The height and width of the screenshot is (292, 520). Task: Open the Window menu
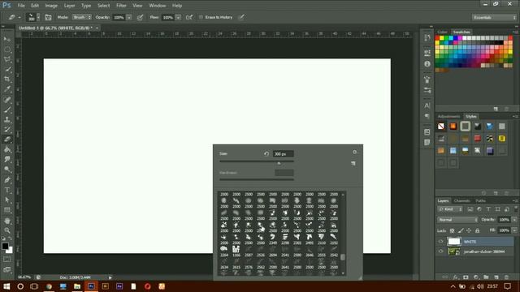(157, 6)
